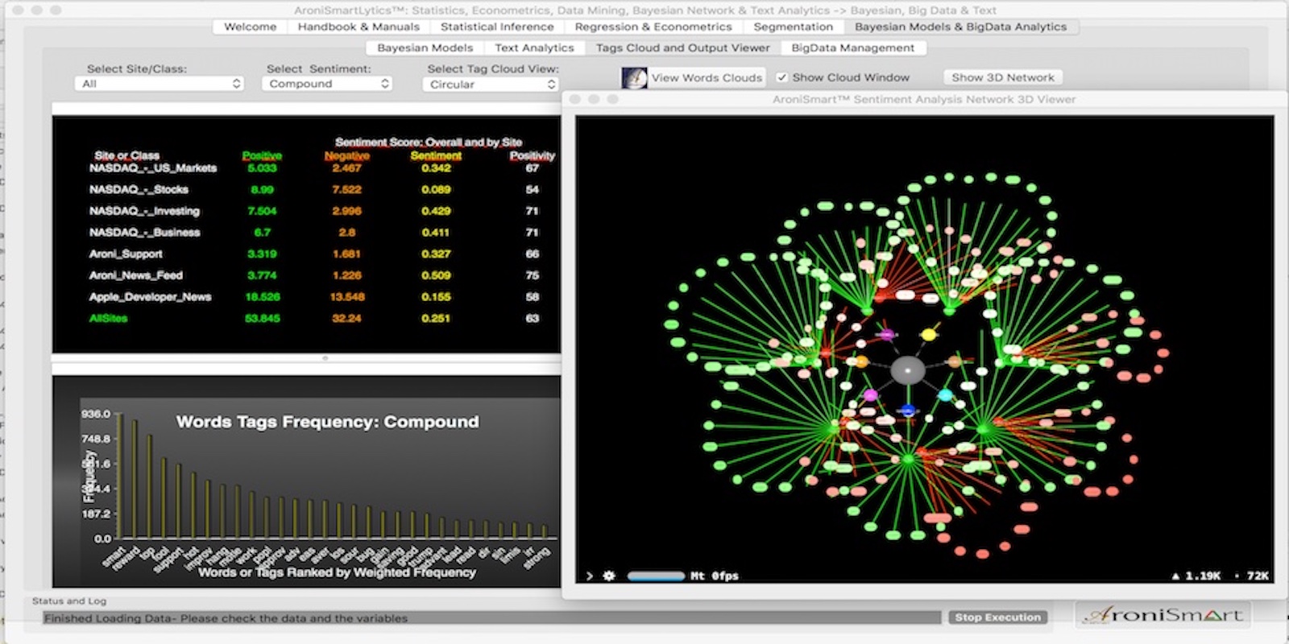Select the blue node below the center

coord(908,411)
